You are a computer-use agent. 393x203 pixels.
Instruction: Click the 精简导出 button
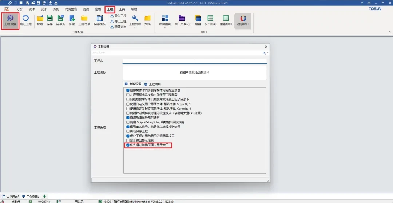coord(118,27)
